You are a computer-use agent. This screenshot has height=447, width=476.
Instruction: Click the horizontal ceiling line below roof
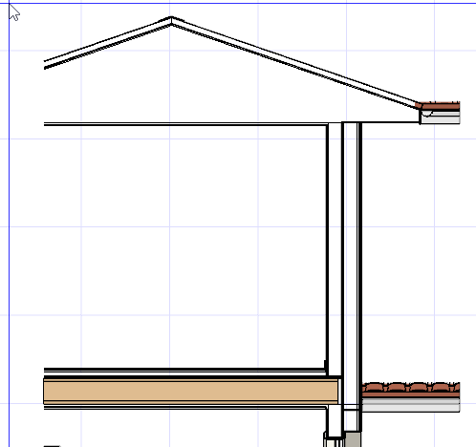click(x=184, y=124)
